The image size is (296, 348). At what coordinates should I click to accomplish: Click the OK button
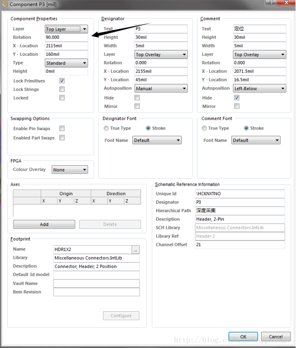[243, 337]
